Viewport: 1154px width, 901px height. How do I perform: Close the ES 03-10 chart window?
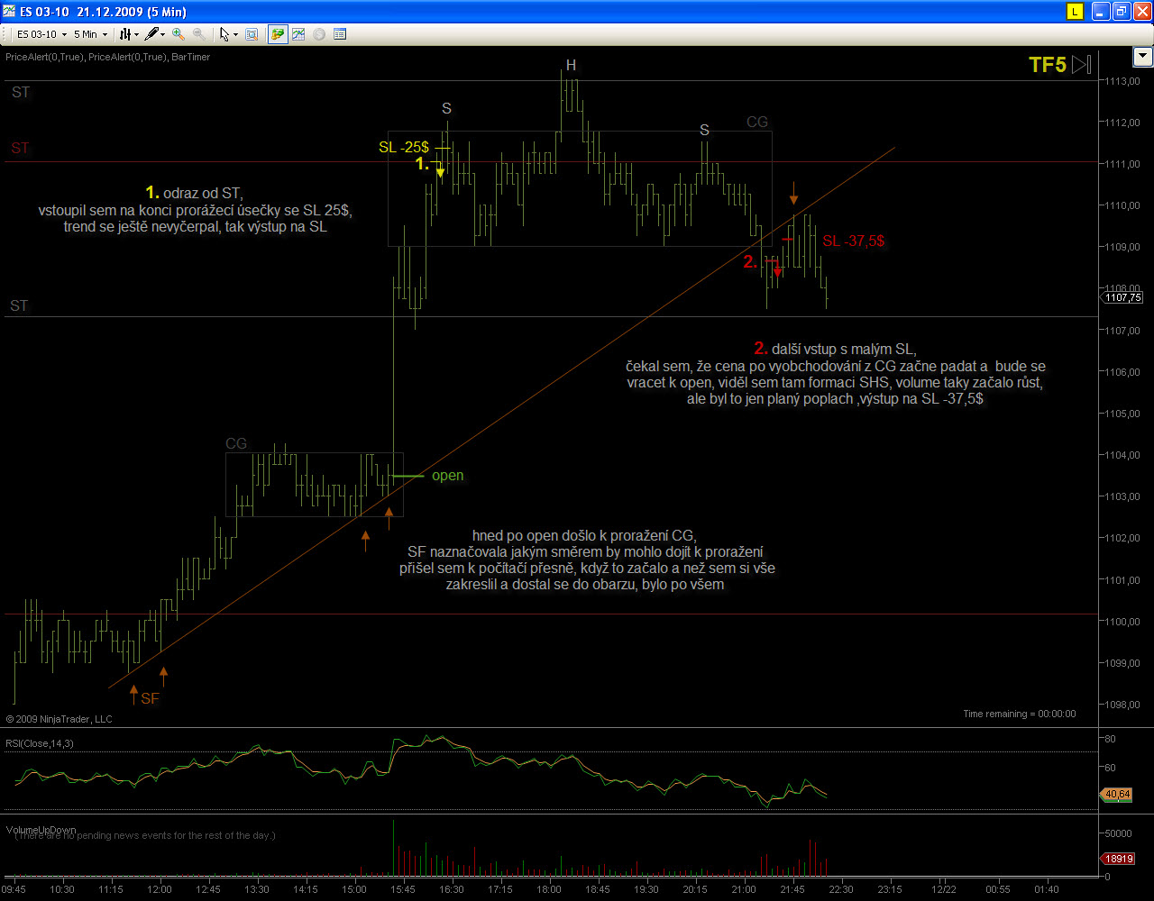(x=1140, y=11)
